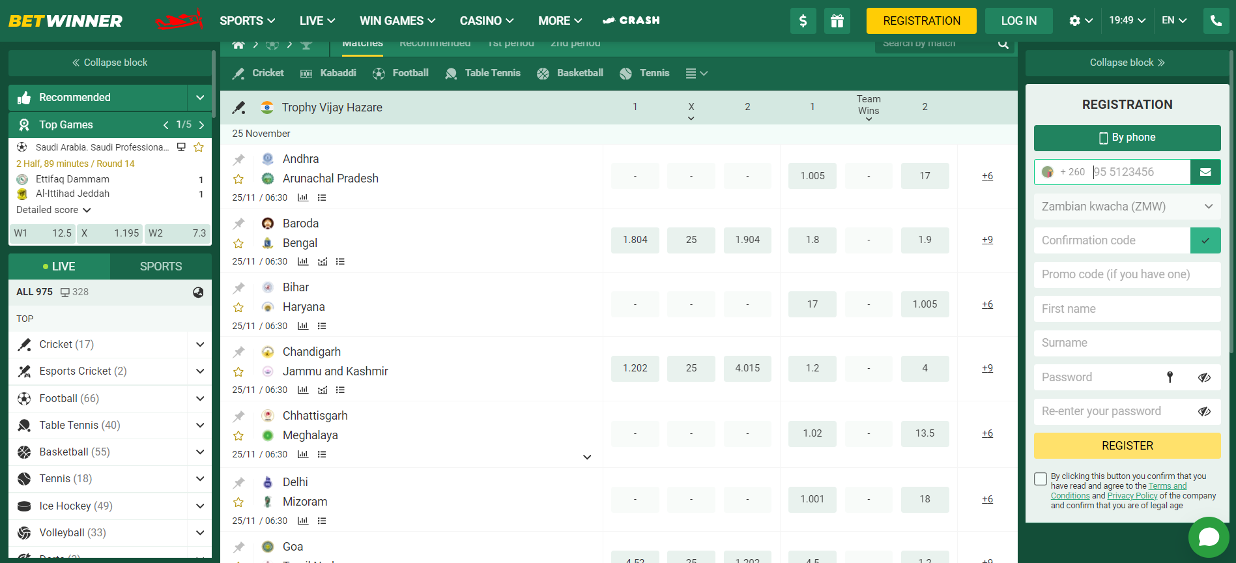
Task: Collapse the left sidebar block
Action: click(x=109, y=63)
